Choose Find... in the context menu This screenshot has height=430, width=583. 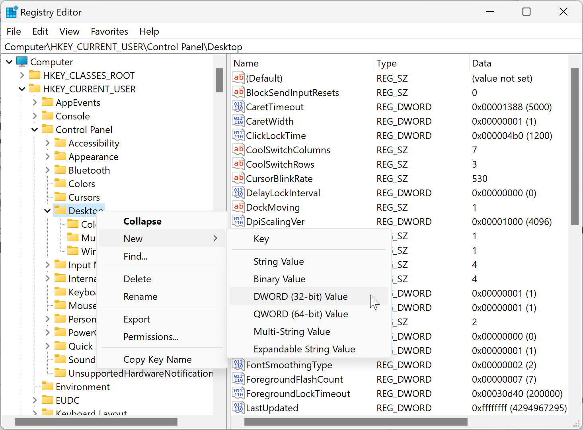(x=162, y=256)
